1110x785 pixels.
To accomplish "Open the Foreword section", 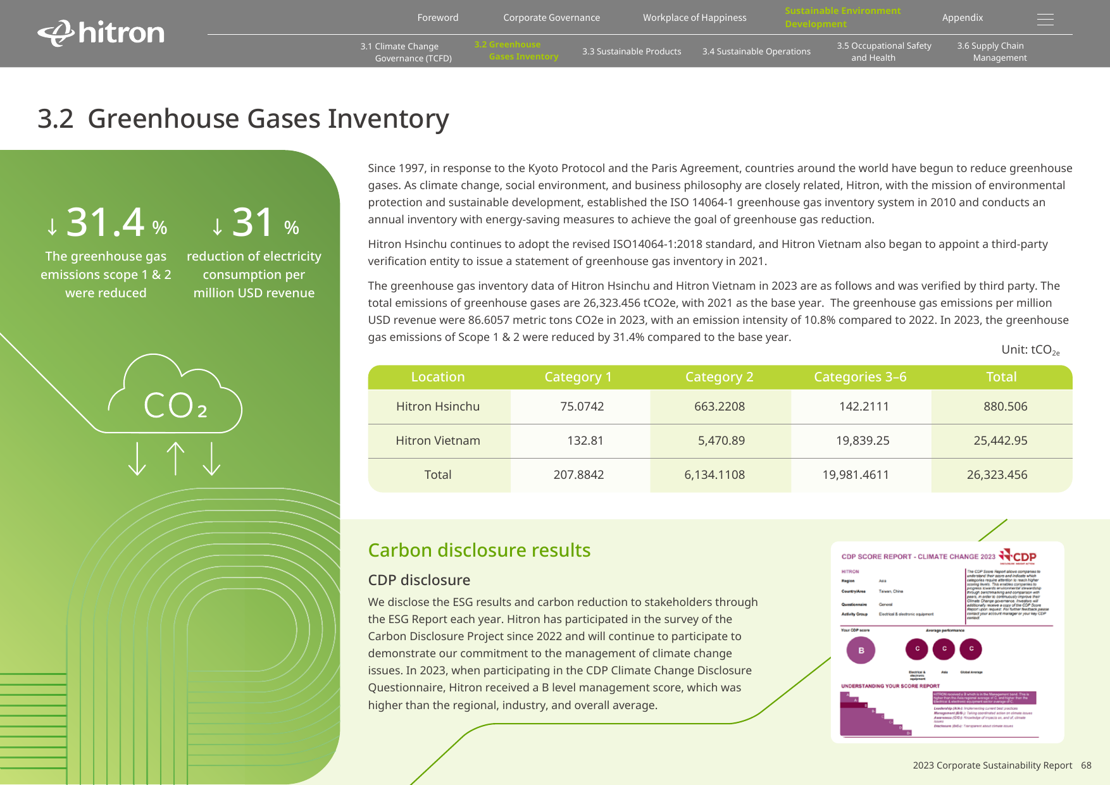I will 438,18.
